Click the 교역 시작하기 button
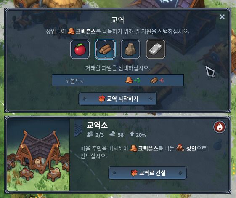This screenshot has height=198, width=236. [117, 99]
